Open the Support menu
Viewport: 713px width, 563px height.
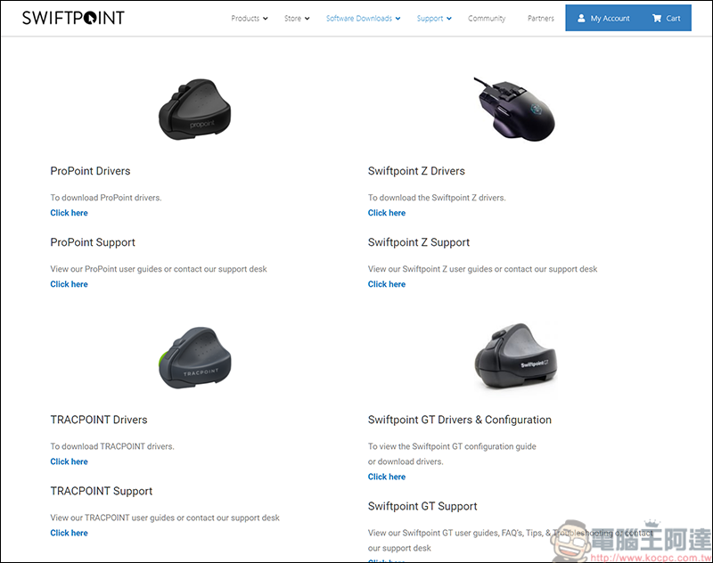pos(434,18)
